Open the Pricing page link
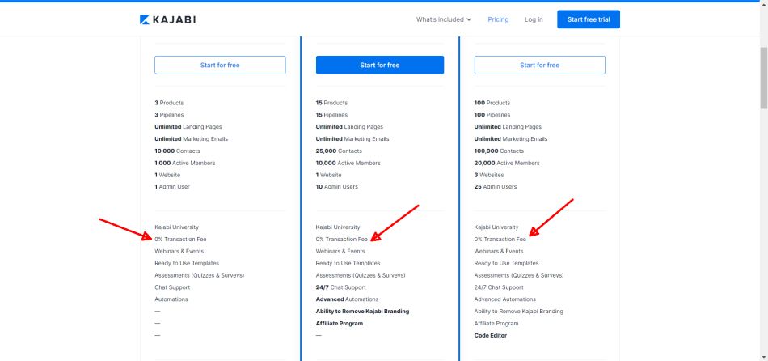Image resolution: width=768 pixels, height=361 pixels. pos(498,19)
